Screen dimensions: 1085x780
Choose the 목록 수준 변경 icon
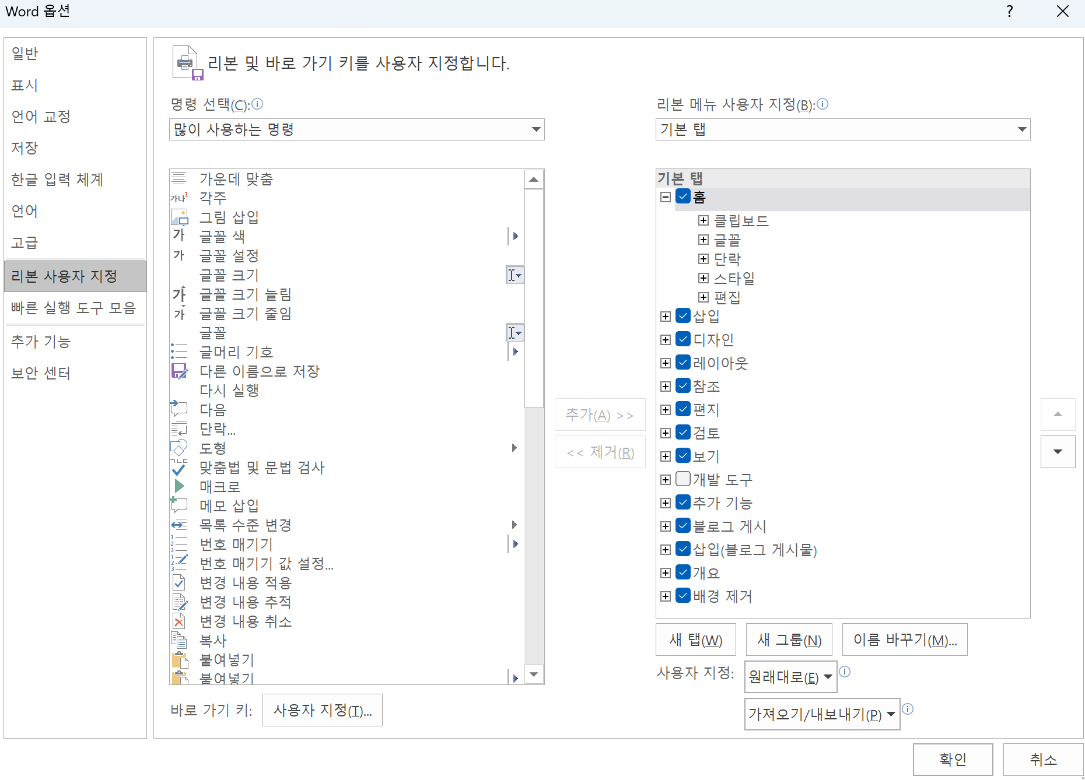[x=179, y=525]
